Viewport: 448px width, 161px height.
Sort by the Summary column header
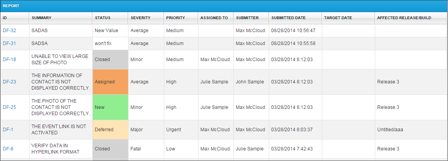(x=42, y=18)
